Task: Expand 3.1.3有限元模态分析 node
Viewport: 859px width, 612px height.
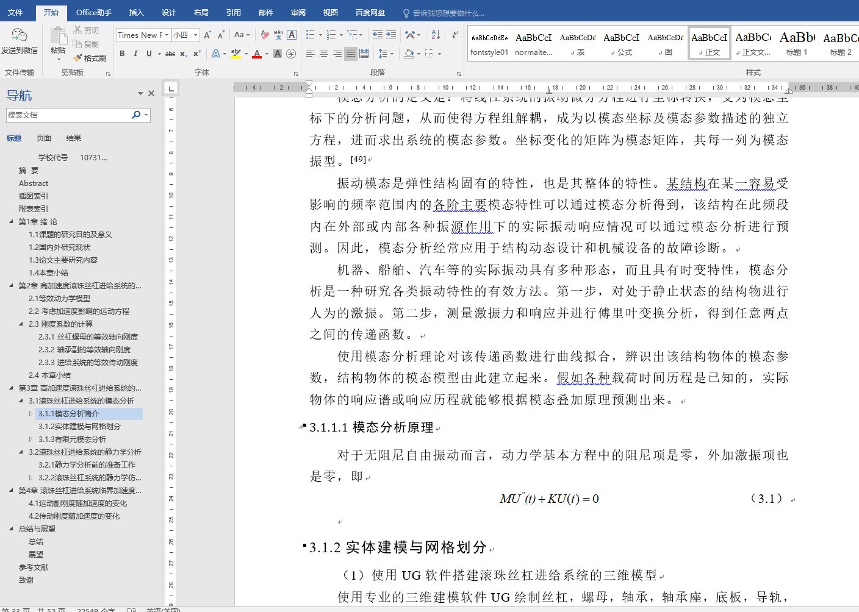Action: point(31,439)
